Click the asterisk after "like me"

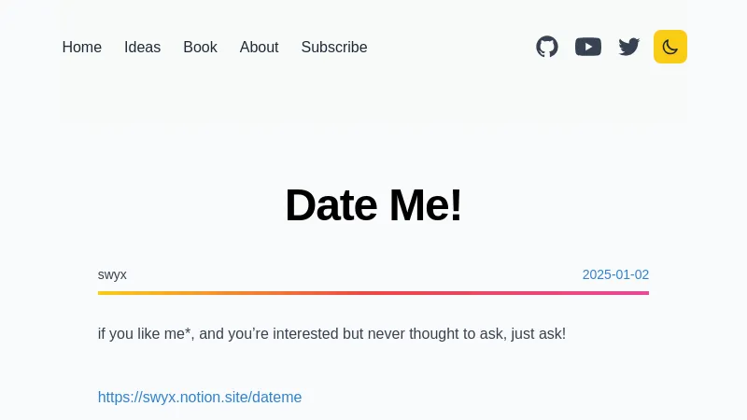(190, 331)
